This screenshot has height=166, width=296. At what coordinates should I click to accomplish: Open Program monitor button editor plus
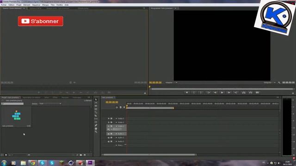(293, 93)
